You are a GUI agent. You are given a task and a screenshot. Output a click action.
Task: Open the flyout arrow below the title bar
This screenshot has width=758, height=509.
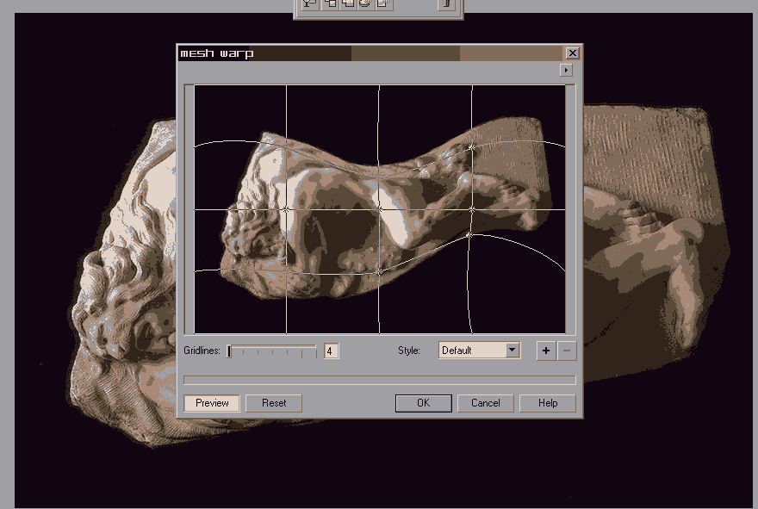point(566,70)
